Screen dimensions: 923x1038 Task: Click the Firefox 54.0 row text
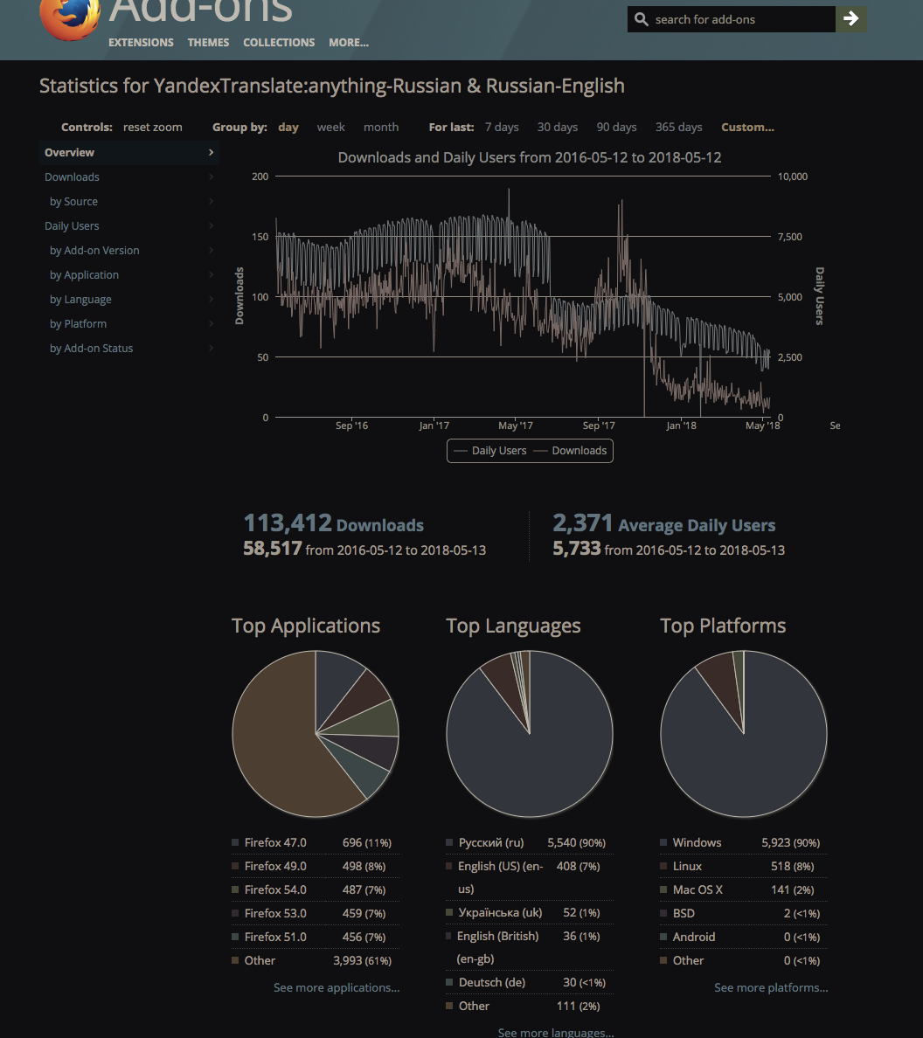[275, 889]
